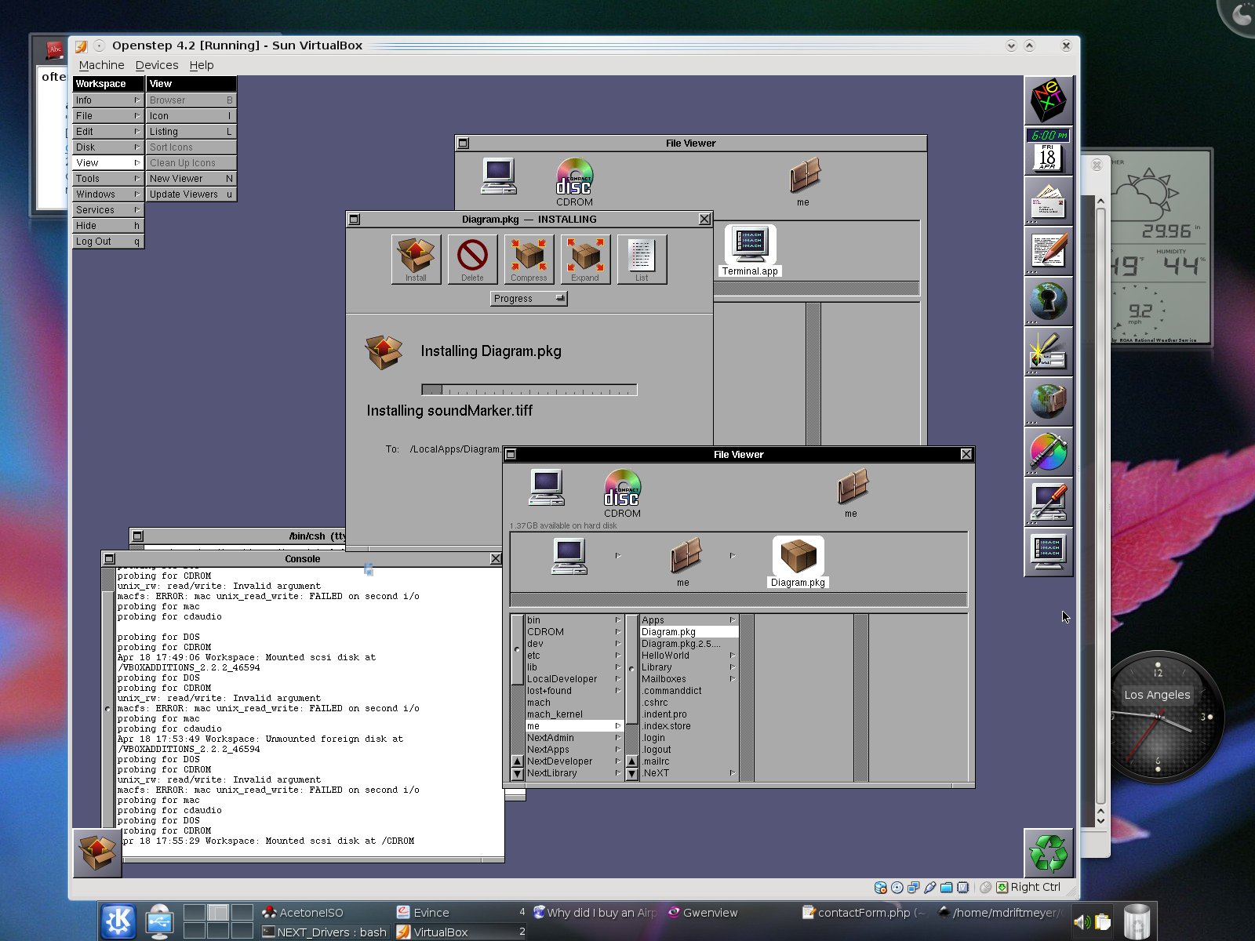The image size is (1255, 941).
Task: Click the radio selector beside the Apps column
Action: 631,668
